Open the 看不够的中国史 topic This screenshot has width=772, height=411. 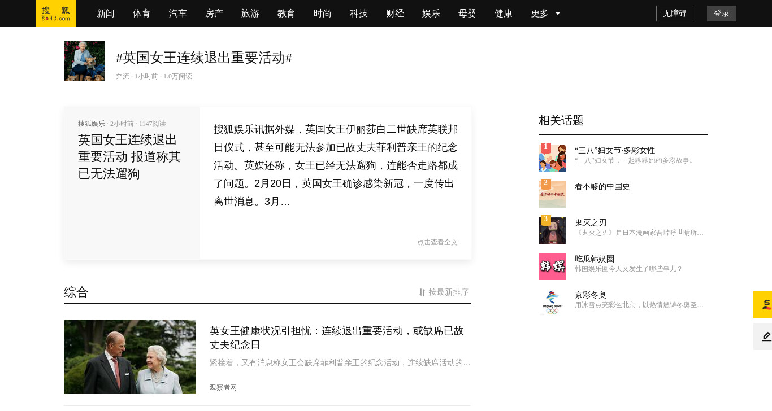(x=602, y=186)
